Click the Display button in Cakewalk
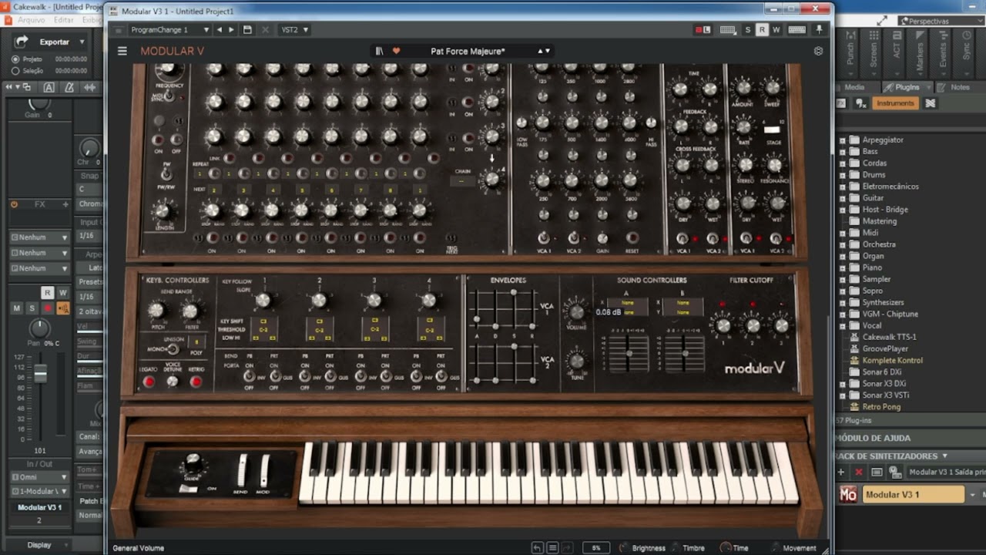The width and height of the screenshot is (986, 555). coord(39,545)
